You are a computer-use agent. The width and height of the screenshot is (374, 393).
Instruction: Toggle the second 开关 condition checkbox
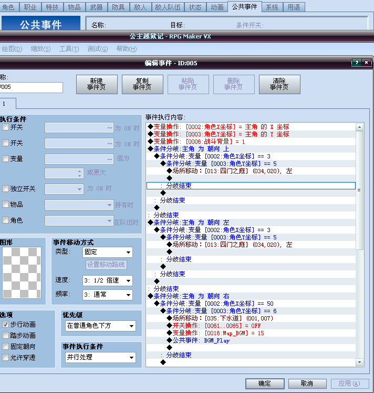pos(5,143)
